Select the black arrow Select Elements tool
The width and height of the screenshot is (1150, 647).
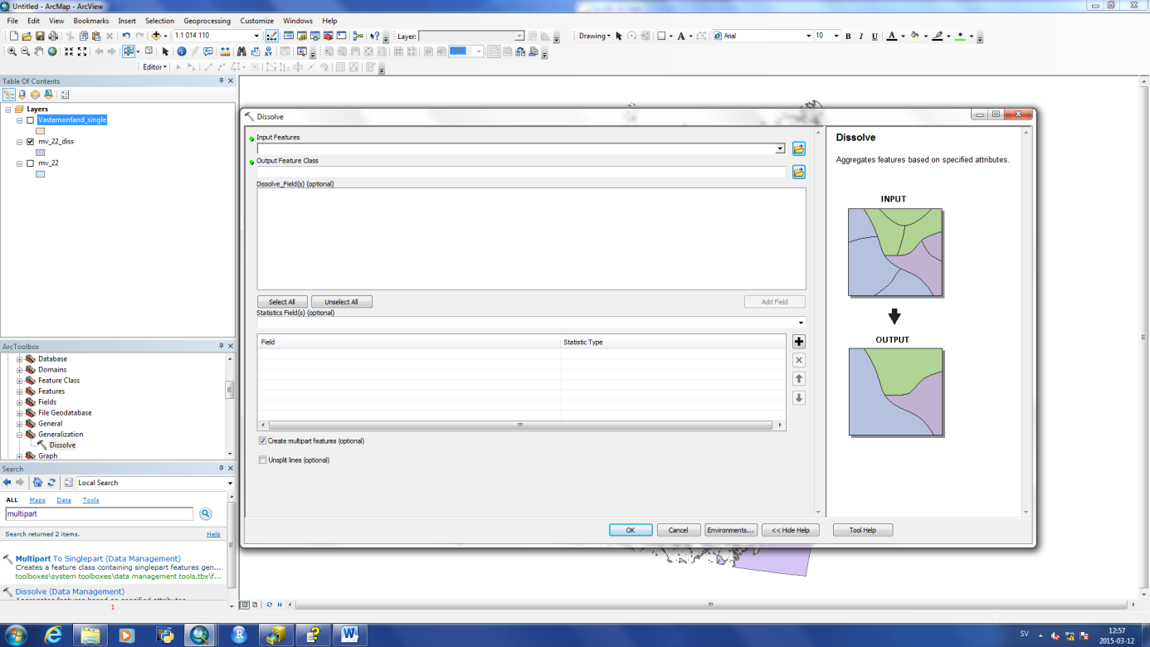(x=165, y=51)
